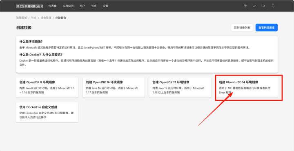Click the 管理面板 breadcrumb link
This screenshot has height=151, width=294.
point(22,18)
